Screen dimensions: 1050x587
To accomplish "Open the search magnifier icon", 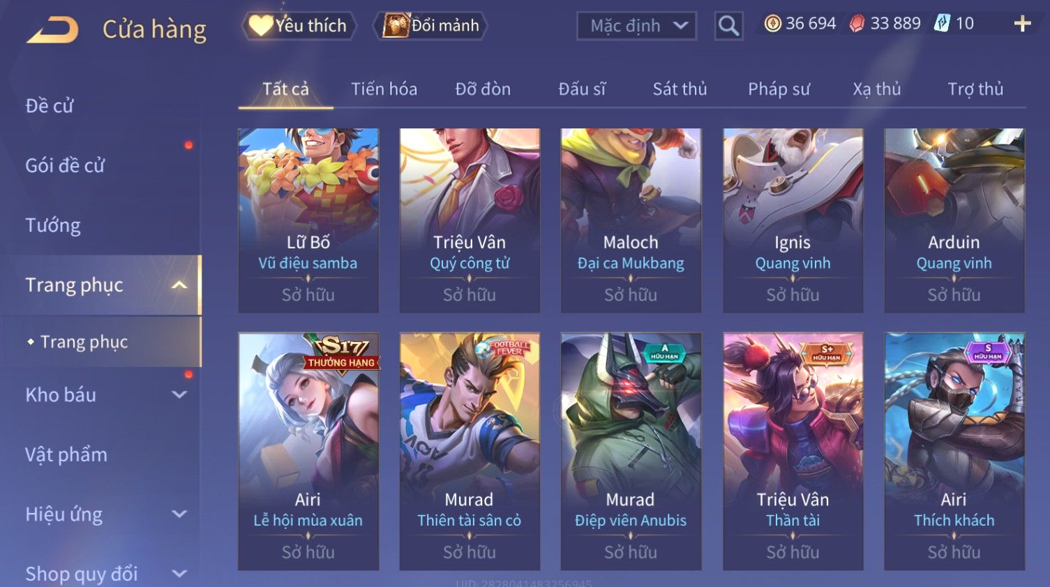I will [728, 26].
